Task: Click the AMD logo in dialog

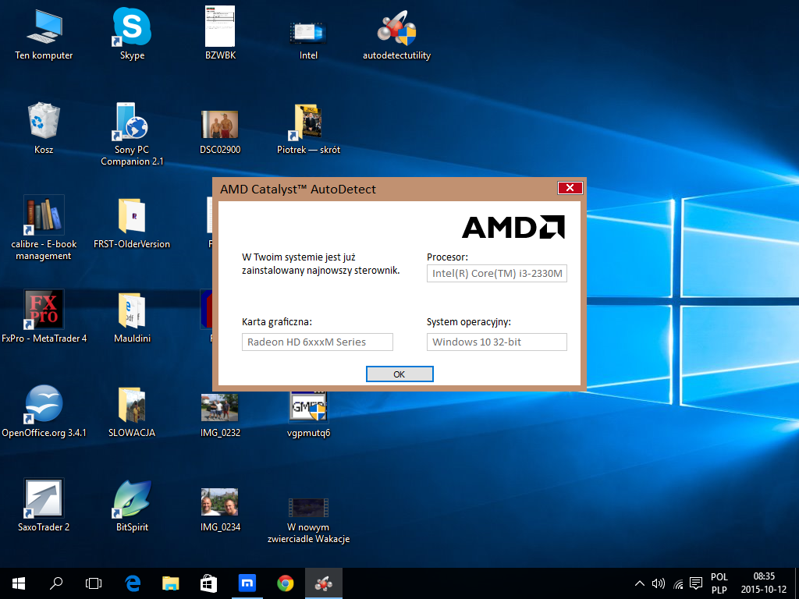Action: coord(513,227)
